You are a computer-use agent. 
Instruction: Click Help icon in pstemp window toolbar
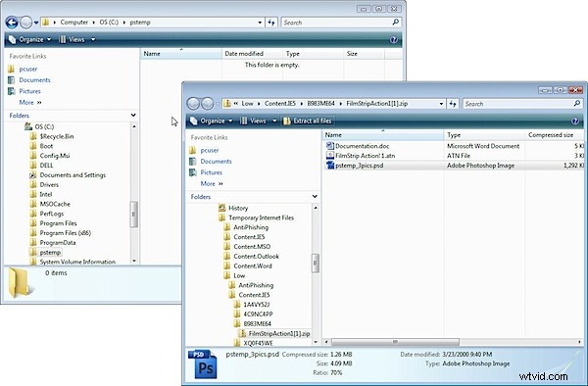click(393, 40)
